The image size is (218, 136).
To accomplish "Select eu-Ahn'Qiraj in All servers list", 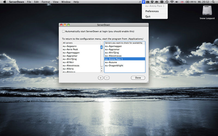I will (x=81, y=59).
